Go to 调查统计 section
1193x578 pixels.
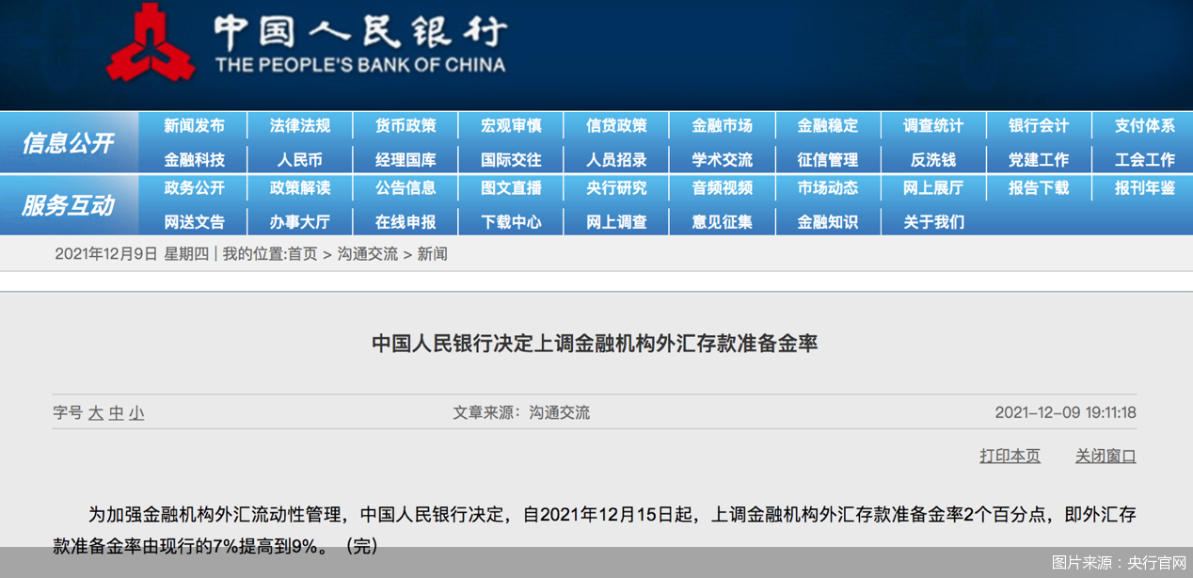933,126
